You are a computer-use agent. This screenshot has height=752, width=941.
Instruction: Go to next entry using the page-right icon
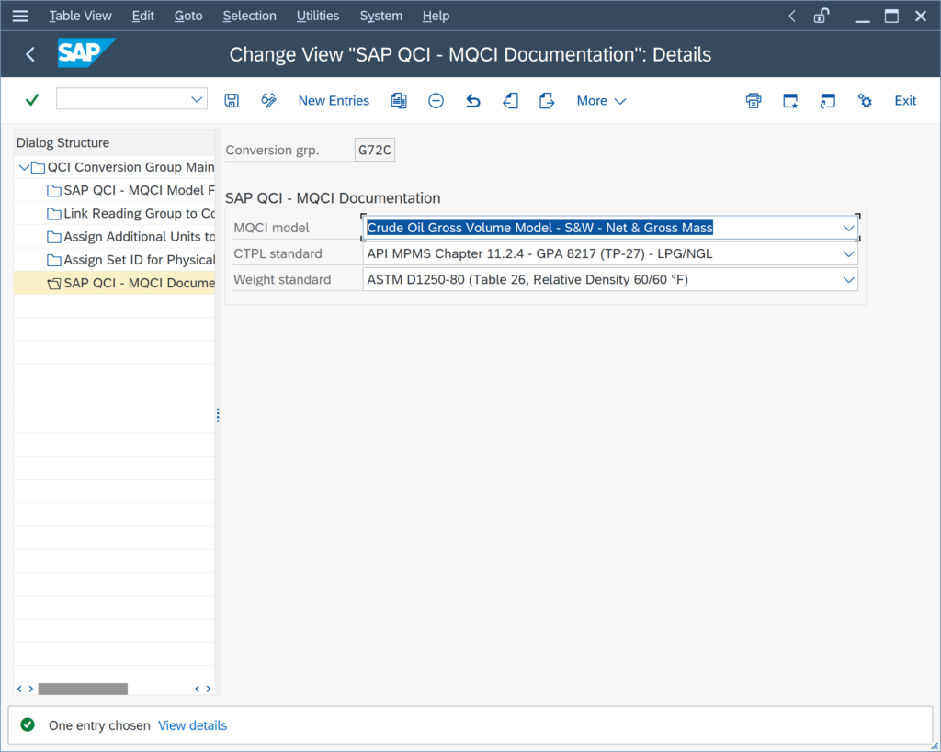(547, 101)
